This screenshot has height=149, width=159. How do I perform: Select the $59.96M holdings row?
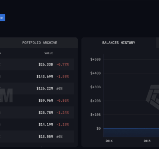click(37, 101)
